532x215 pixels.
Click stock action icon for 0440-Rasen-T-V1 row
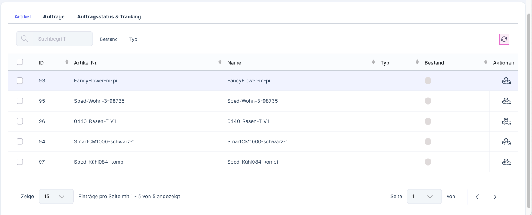(x=506, y=121)
